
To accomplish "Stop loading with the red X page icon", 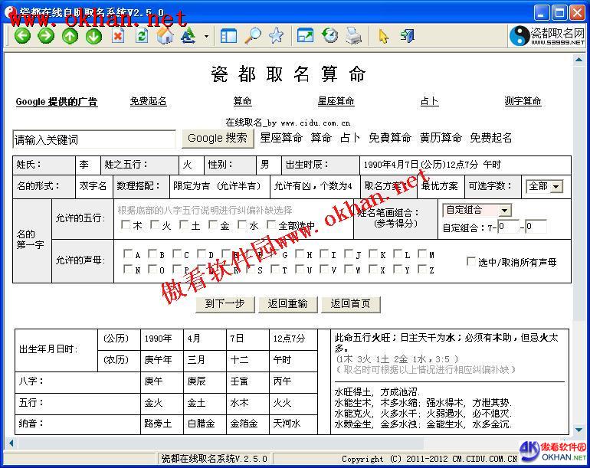I will [x=118, y=36].
